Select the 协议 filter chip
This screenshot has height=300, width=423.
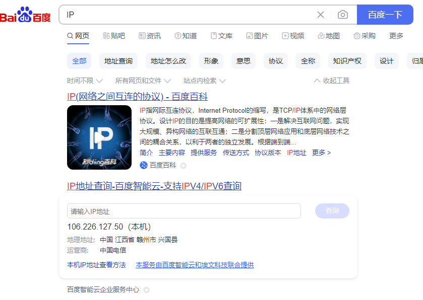coord(276,61)
